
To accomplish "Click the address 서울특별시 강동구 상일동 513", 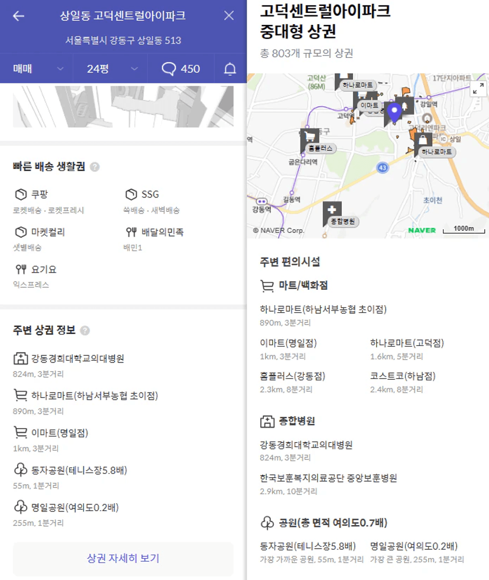I will pyautogui.click(x=123, y=40).
